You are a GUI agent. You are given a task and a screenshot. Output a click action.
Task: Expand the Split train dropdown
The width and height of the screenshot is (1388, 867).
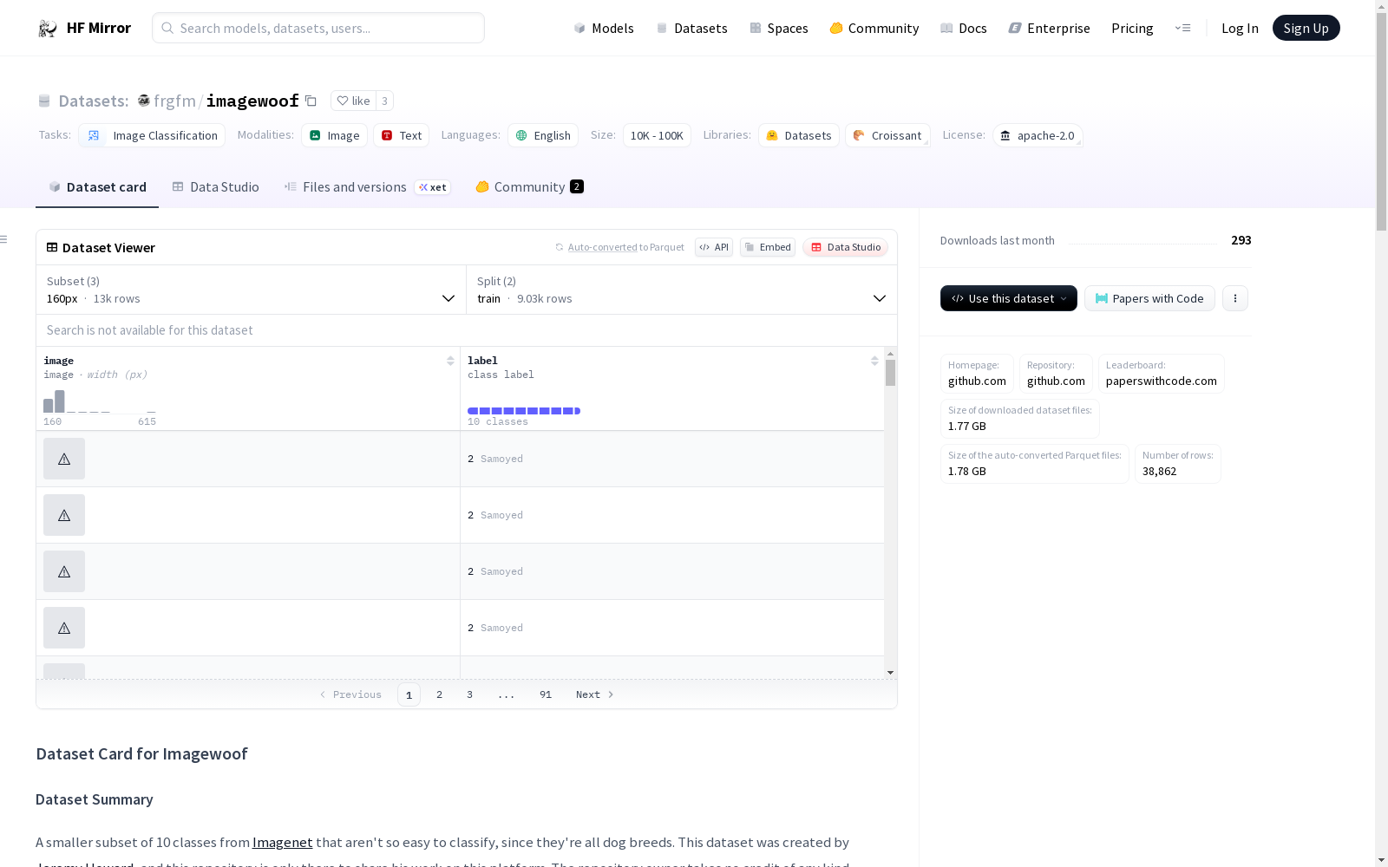pyautogui.click(x=682, y=290)
